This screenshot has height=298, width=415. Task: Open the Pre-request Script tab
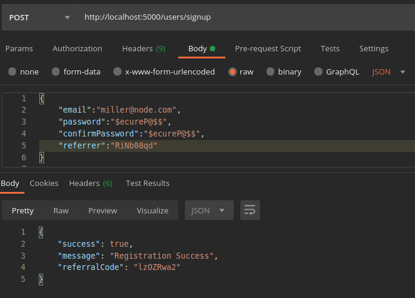click(268, 49)
